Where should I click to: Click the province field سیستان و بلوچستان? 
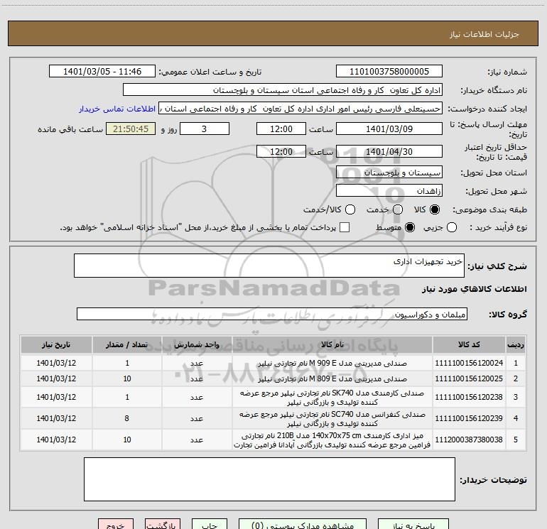pos(389,173)
